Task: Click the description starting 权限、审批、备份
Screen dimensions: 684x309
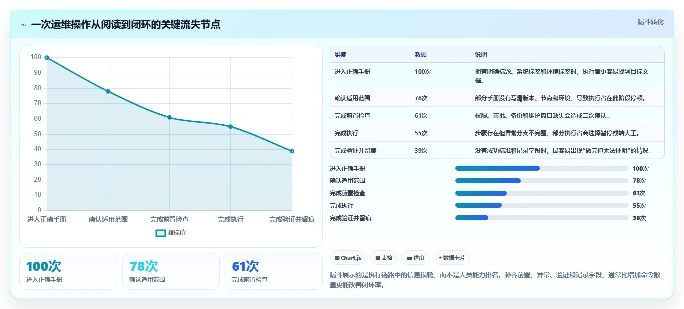Action: click(542, 116)
